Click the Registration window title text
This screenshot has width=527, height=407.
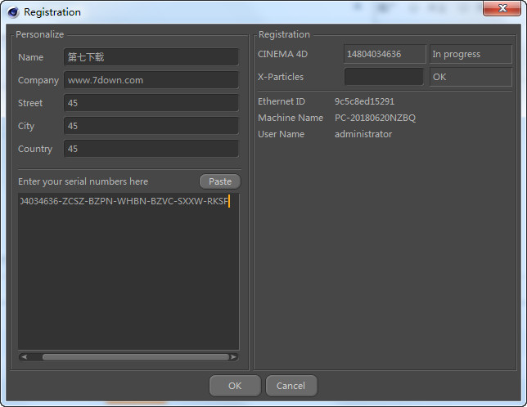pos(52,12)
